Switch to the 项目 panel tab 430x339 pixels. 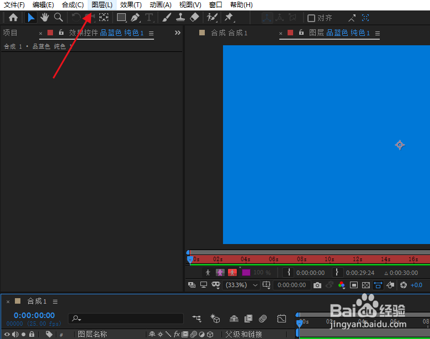[10, 33]
